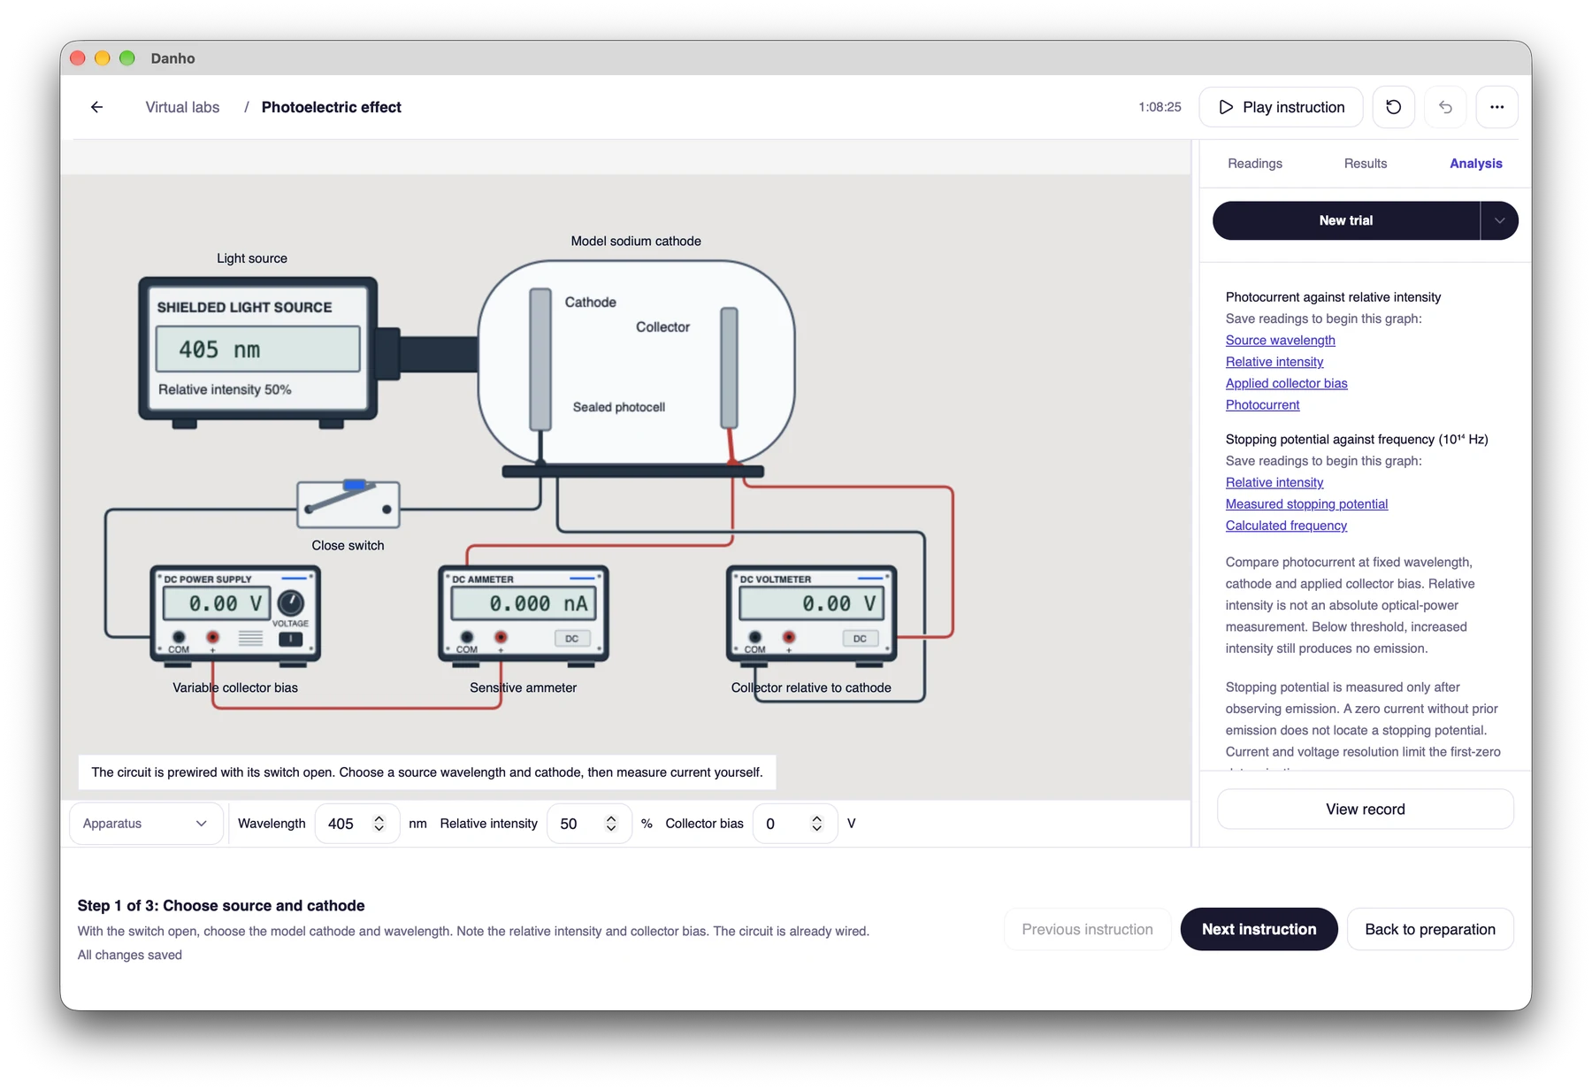Open Virtual labs breadcrumb

tap(182, 107)
